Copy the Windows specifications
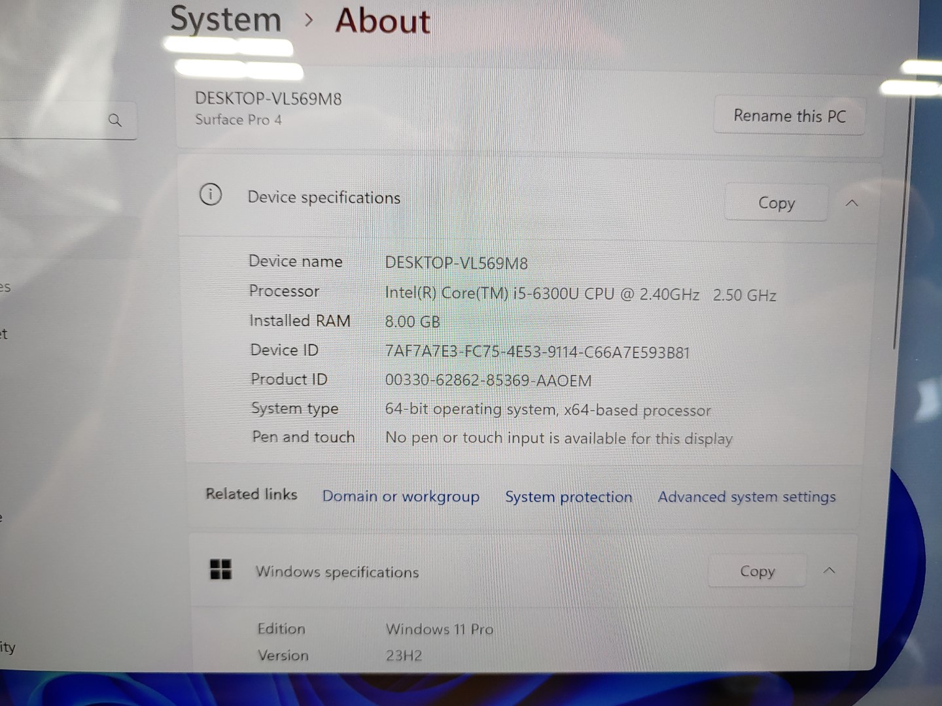The width and height of the screenshot is (942, 706). point(757,572)
